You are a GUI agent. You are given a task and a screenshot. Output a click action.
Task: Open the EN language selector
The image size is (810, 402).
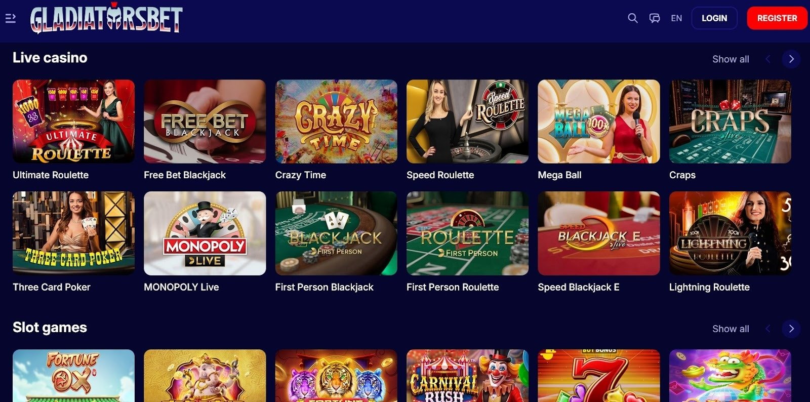pyautogui.click(x=676, y=18)
